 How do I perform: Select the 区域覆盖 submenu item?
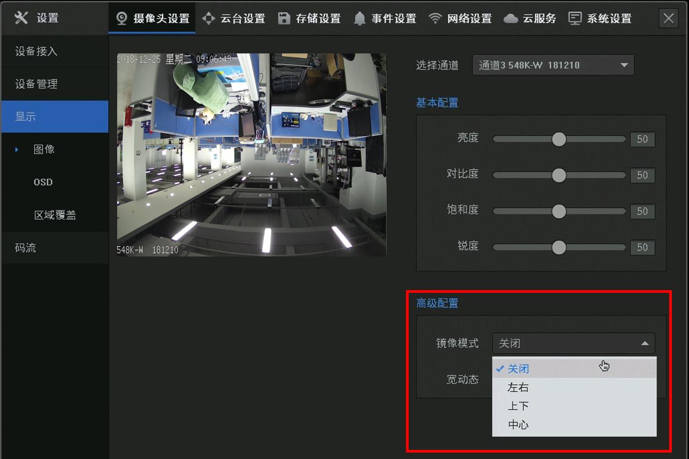tap(55, 215)
